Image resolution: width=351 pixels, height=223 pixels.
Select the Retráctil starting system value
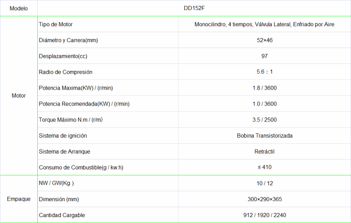[x=264, y=151]
